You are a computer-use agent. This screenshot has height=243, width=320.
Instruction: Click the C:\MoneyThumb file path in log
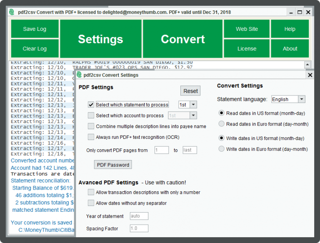click(46, 230)
